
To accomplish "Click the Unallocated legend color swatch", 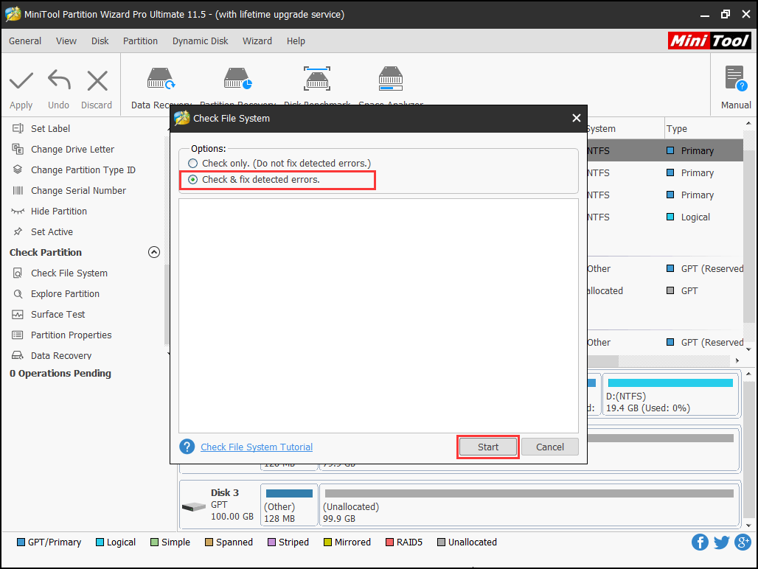I will [441, 542].
